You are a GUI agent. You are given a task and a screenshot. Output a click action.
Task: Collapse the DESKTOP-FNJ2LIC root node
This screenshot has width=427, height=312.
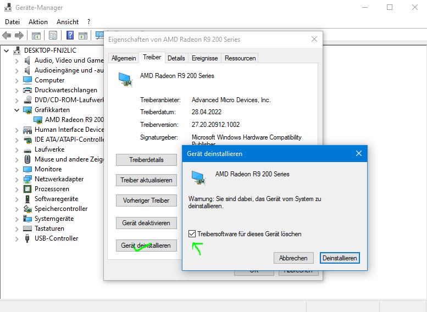click(6, 51)
